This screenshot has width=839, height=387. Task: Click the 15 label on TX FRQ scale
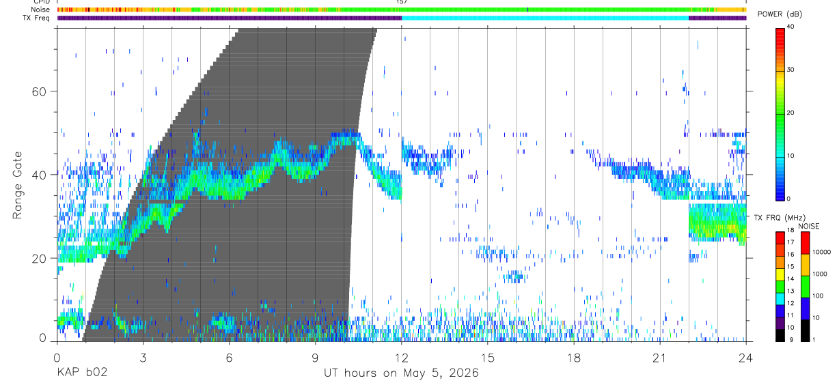pyautogui.click(x=790, y=266)
